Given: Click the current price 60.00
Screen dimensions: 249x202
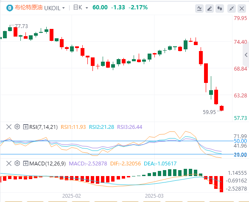Looking at the screenshot, I should (x=100, y=7).
